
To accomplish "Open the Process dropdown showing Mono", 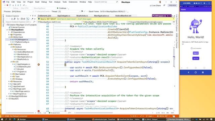I will click(23, 11).
